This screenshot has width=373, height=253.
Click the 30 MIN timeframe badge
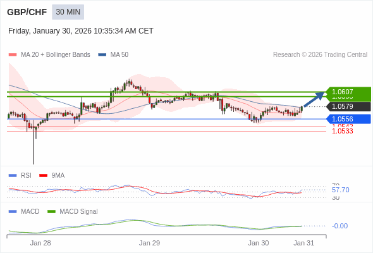(x=68, y=12)
